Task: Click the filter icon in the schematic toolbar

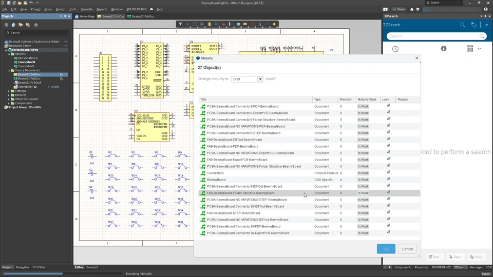Action: pyautogui.click(x=180, y=24)
